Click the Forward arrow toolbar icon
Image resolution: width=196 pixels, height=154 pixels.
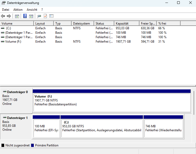point(9,16)
